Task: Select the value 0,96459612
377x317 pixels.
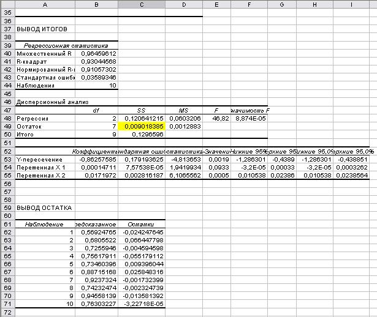Action: 96,53
